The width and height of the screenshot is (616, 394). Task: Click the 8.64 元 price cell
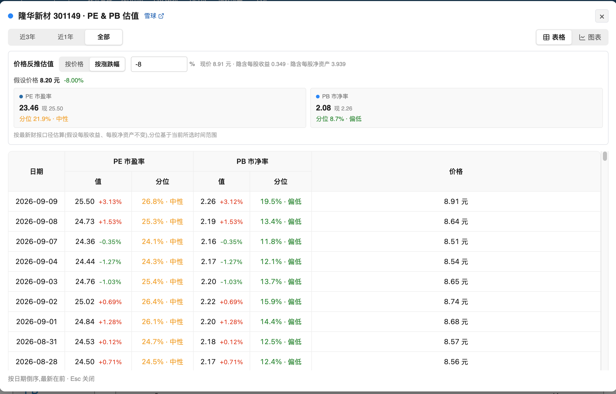point(456,221)
